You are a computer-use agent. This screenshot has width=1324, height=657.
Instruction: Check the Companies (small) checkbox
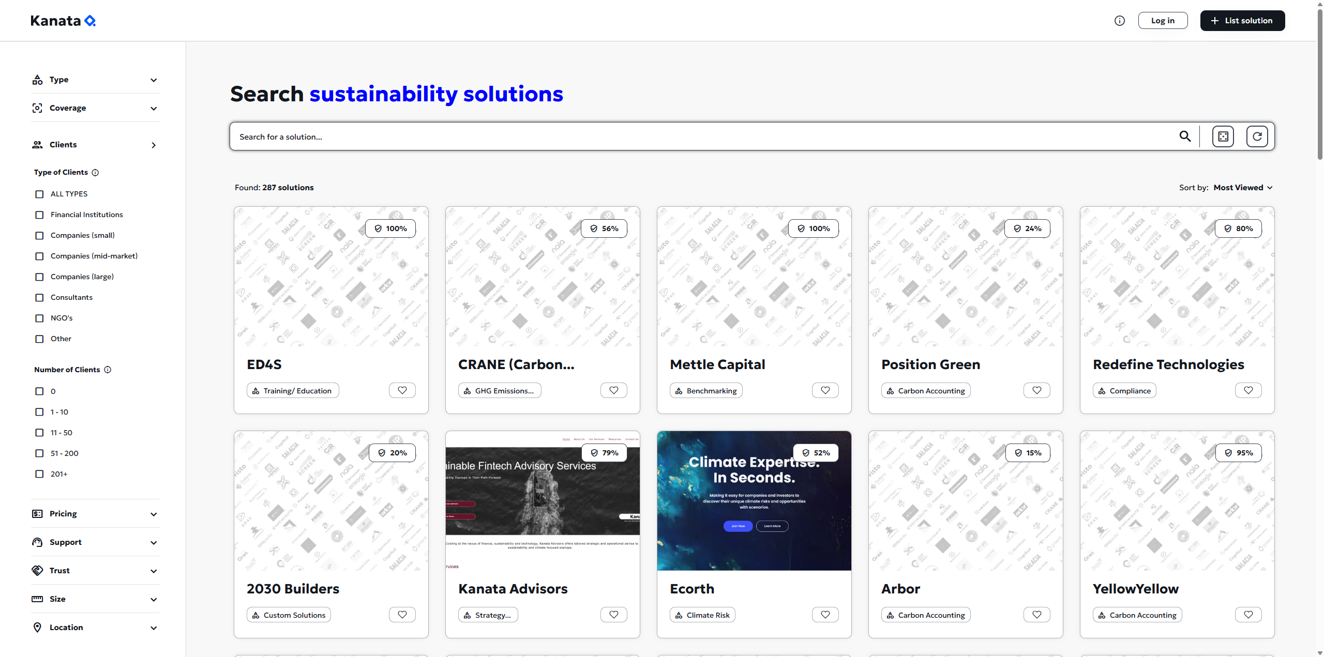(39, 236)
